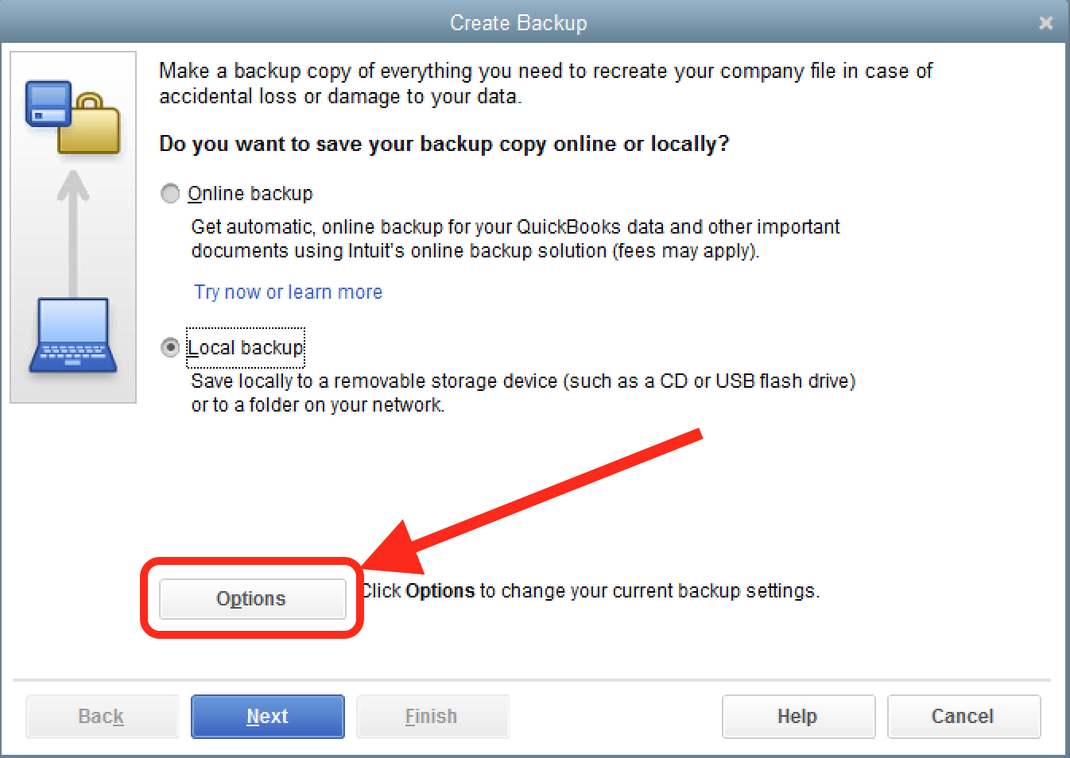Go back with the Back button
1070x758 pixels.
coord(102,717)
